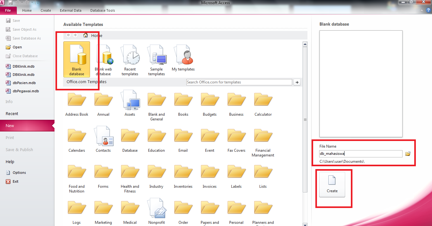Open the Calculator template folder
432x226 pixels.
pyautogui.click(x=263, y=104)
